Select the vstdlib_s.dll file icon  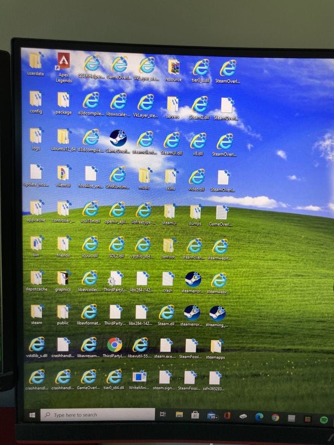pos(37,344)
